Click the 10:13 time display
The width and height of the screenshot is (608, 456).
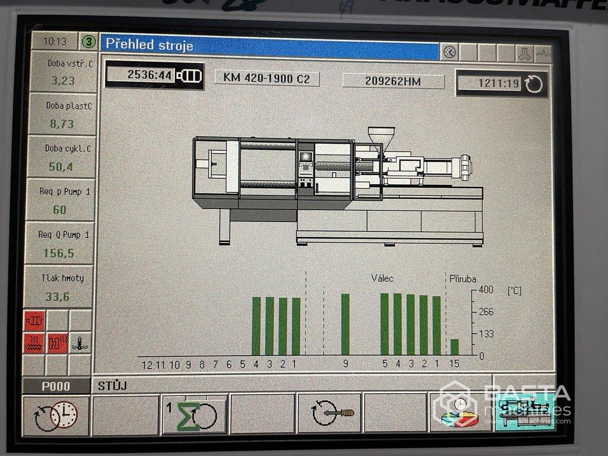pyautogui.click(x=55, y=41)
